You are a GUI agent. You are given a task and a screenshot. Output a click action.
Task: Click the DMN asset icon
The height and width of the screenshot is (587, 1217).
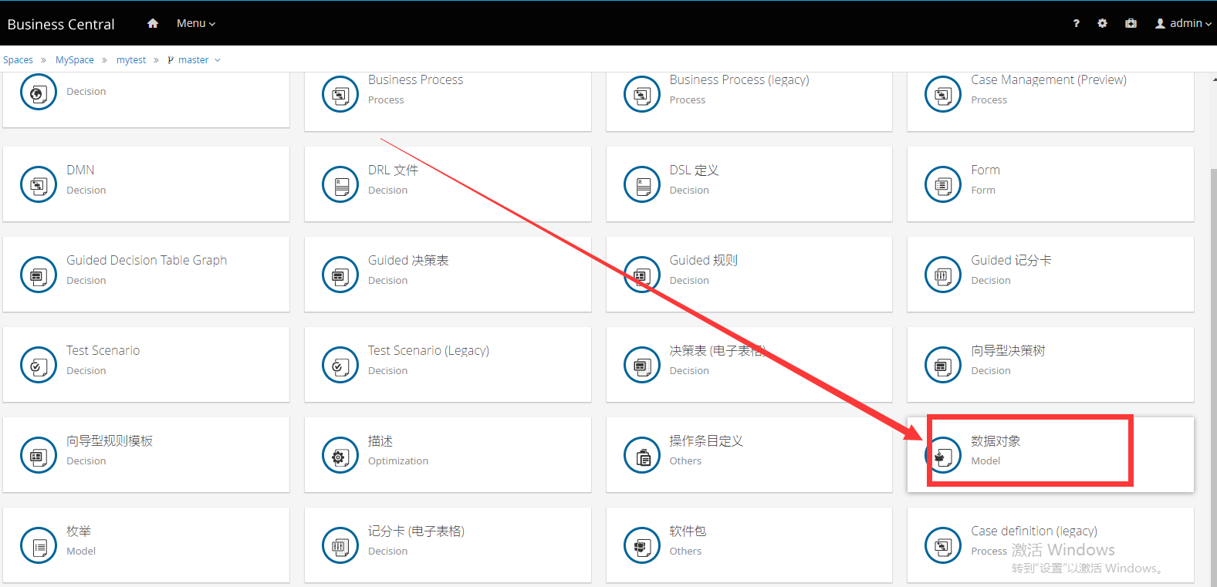click(39, 184)
